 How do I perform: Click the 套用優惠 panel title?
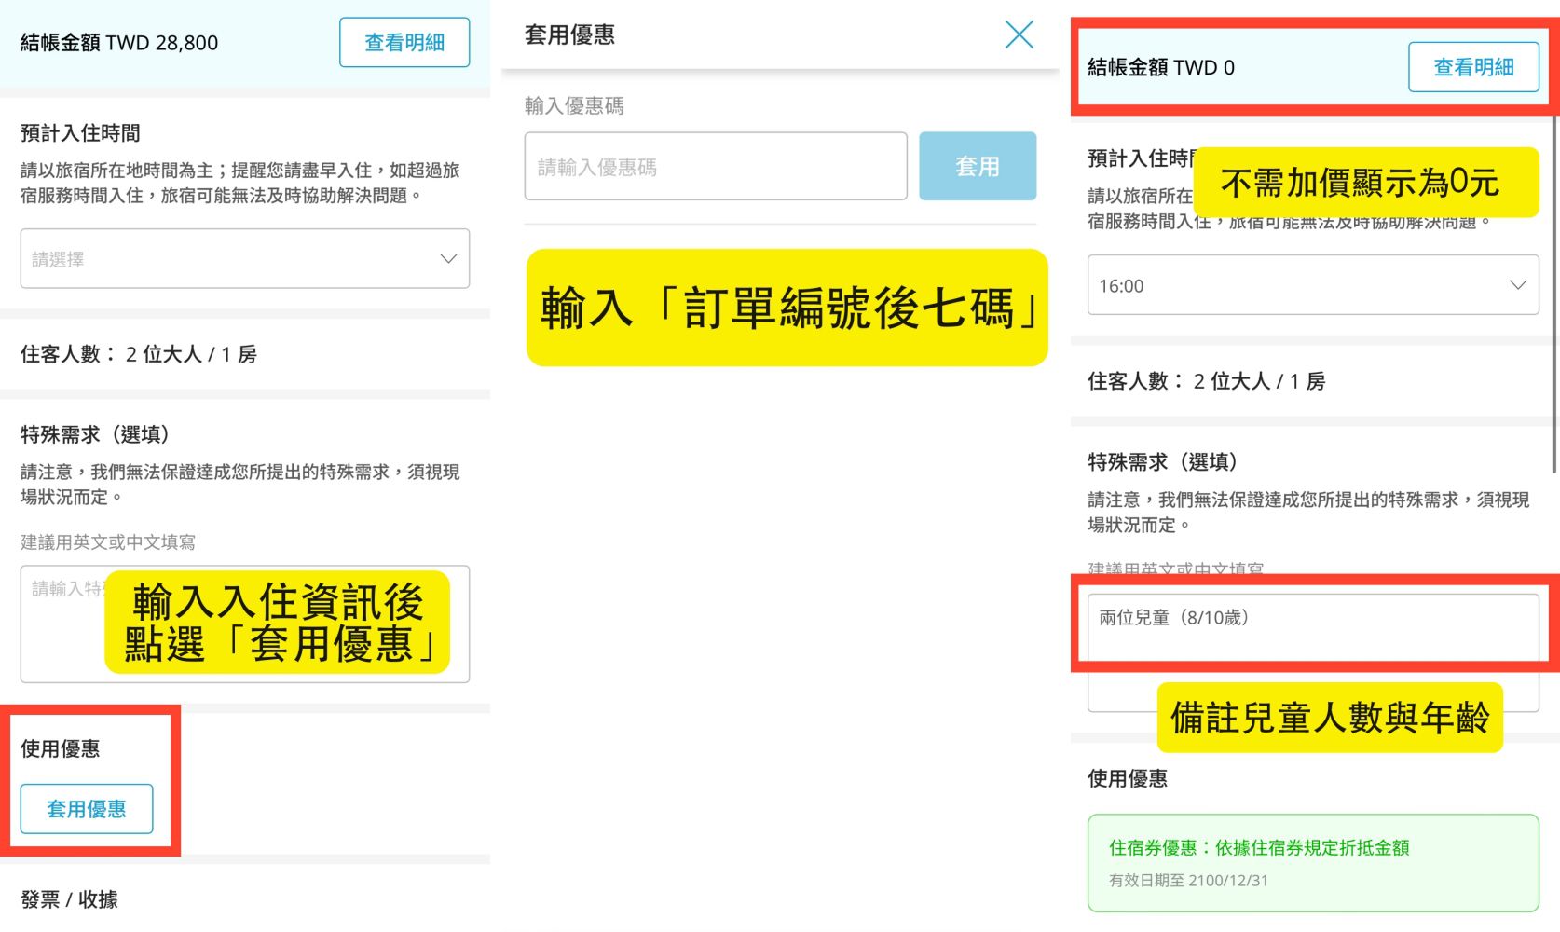coord(569,35)
